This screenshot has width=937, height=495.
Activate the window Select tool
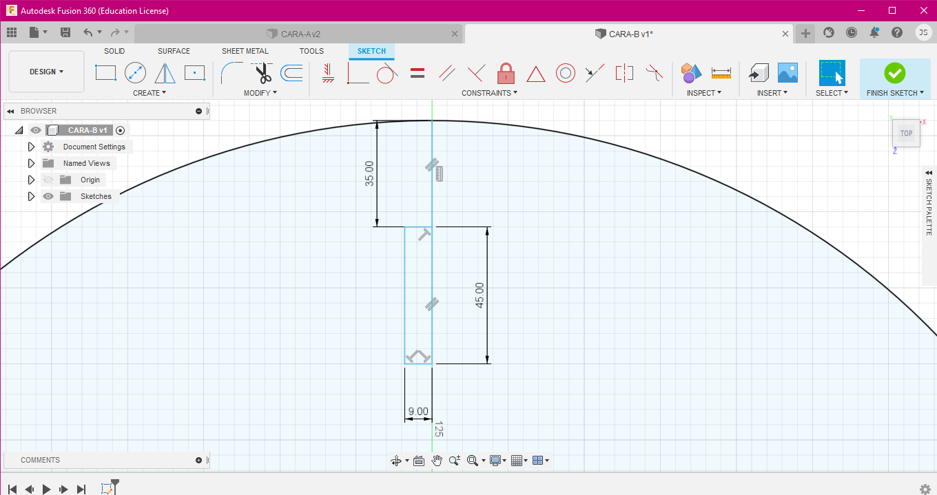point(832,72)
